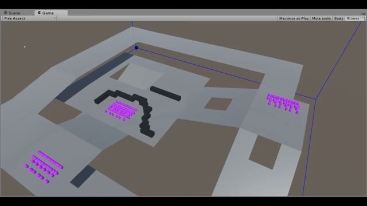The width and height of the screenshot is (367, 206).
Task: Toggle Maximize on Play
Action: (x=294, y=18)
